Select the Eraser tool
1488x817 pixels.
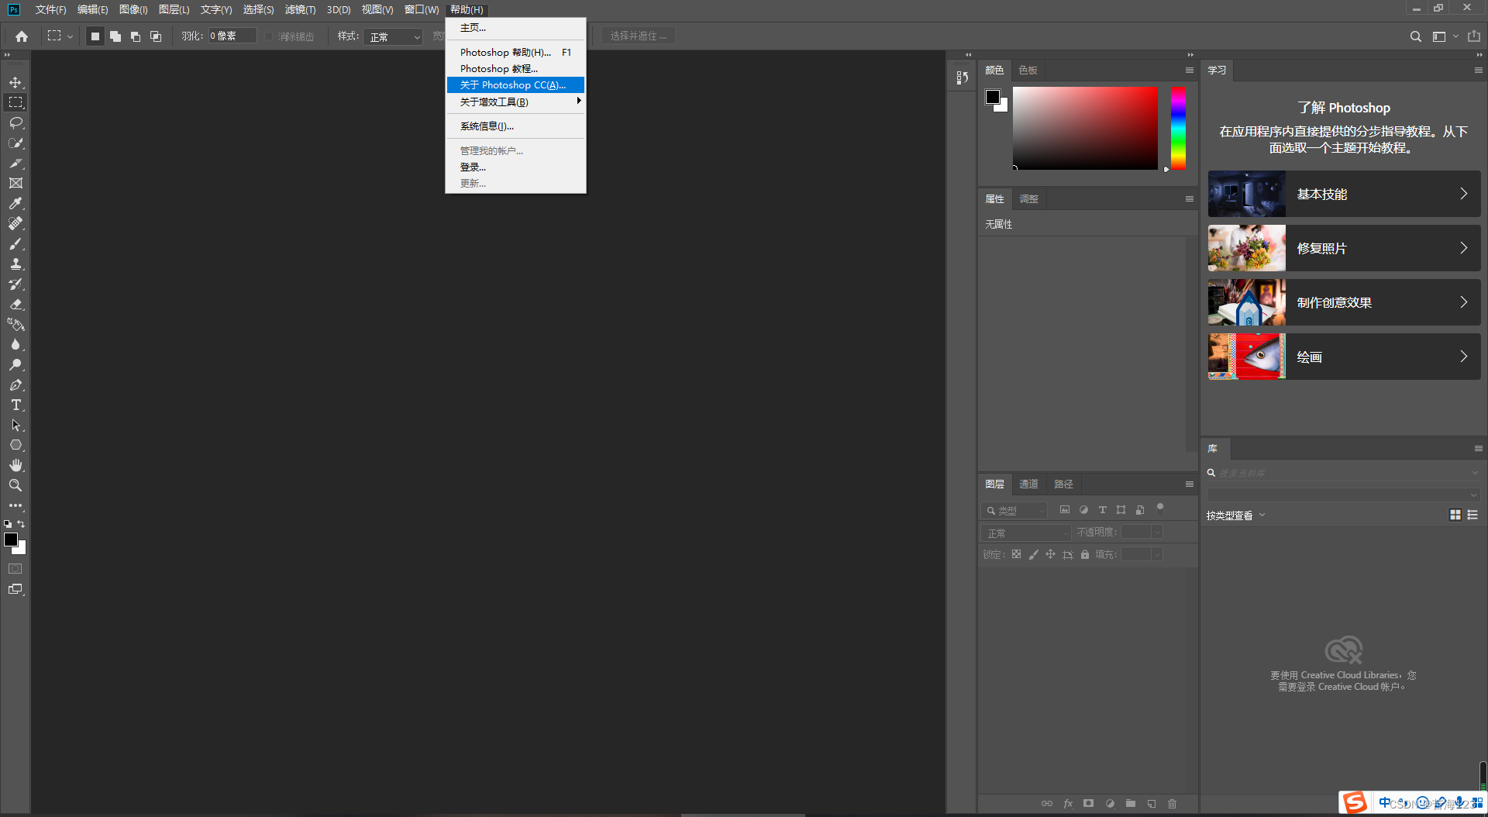[15, 304]
